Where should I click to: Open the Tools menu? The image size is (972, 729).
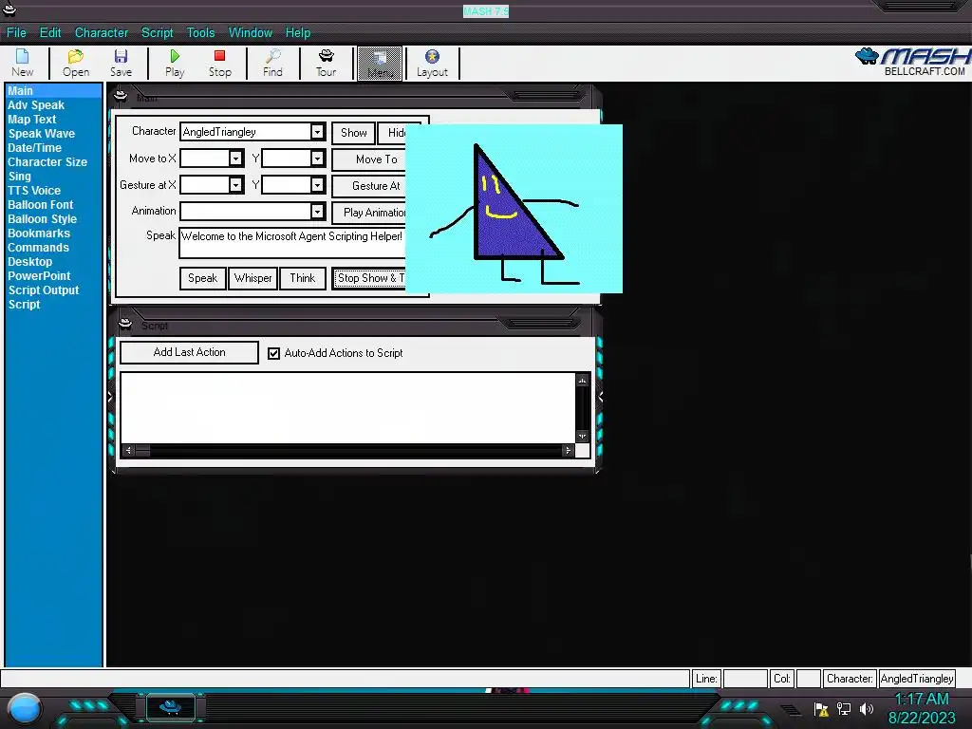pos(201,33)
